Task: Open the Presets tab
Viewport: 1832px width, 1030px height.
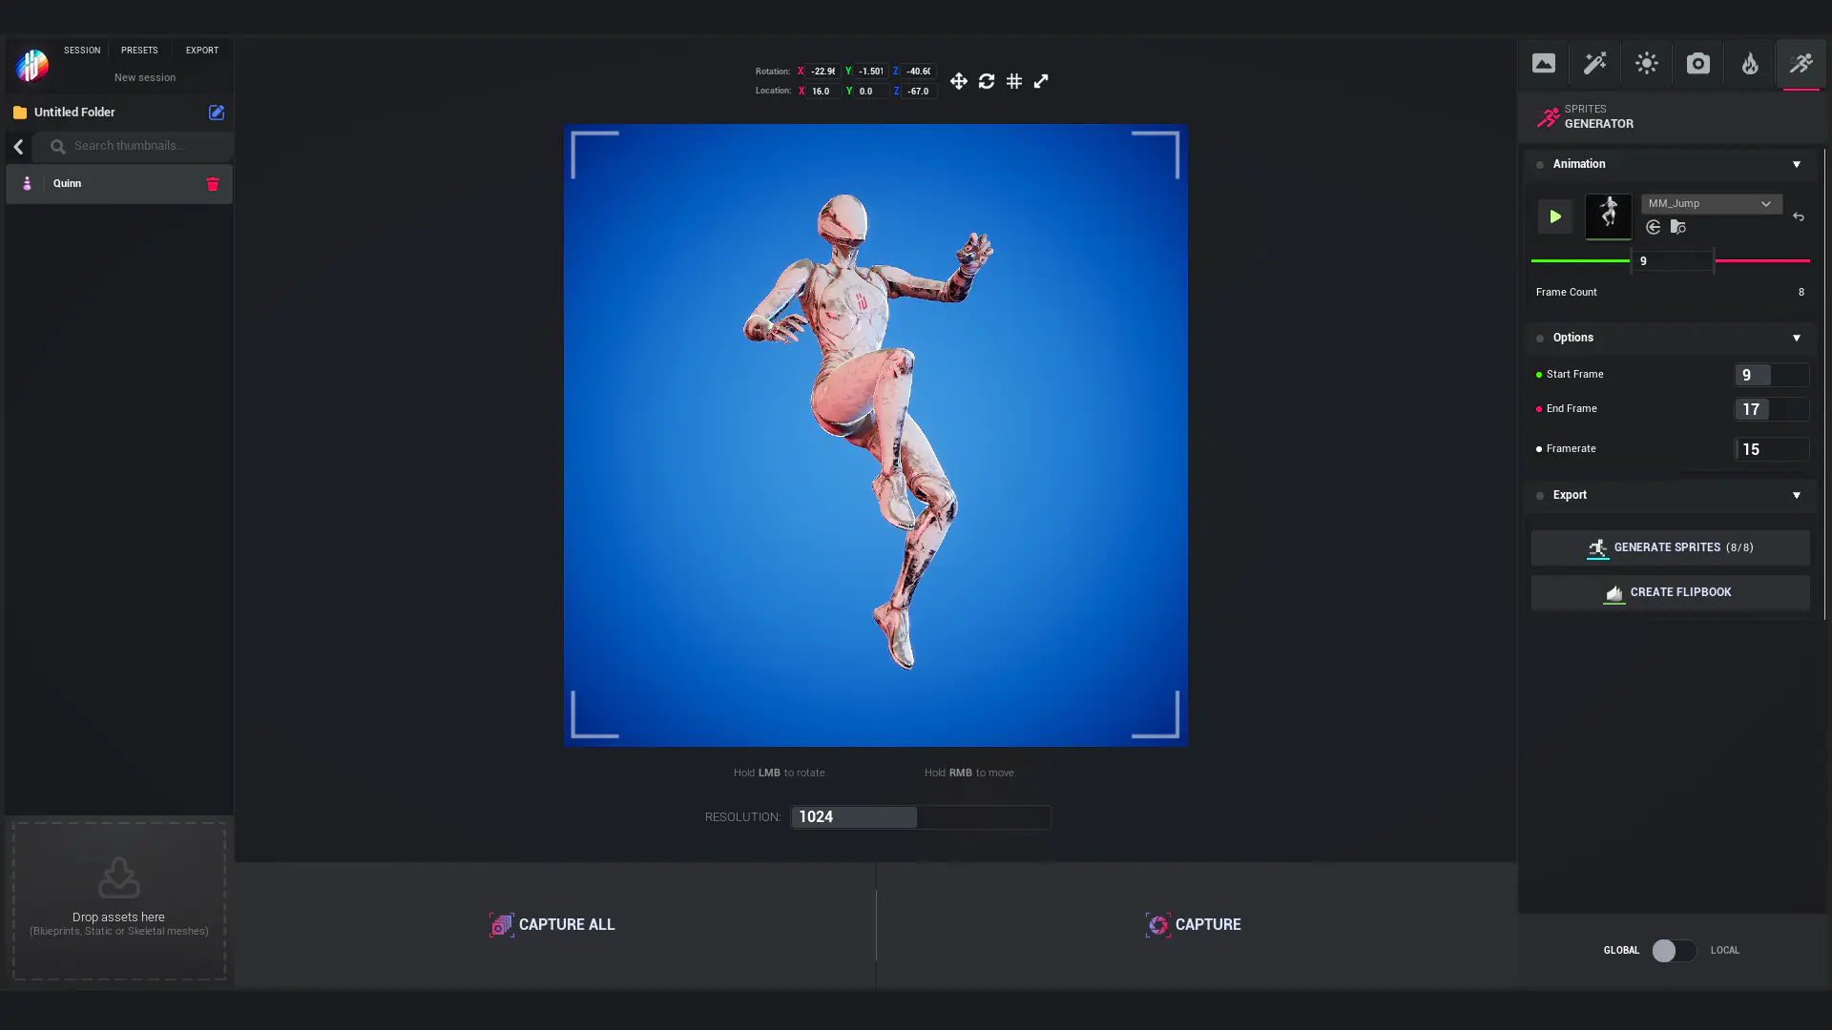Action: point(139,51)
